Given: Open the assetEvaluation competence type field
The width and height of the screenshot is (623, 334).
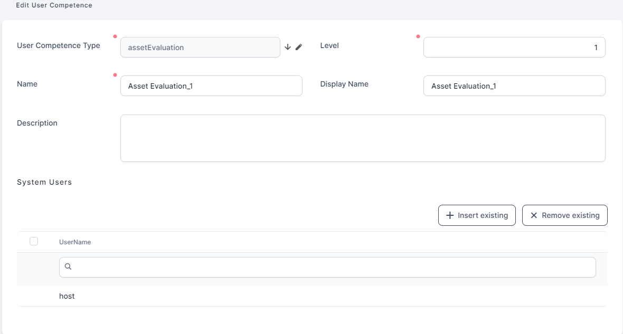Looking at the screenshot, I should [200, 47].
